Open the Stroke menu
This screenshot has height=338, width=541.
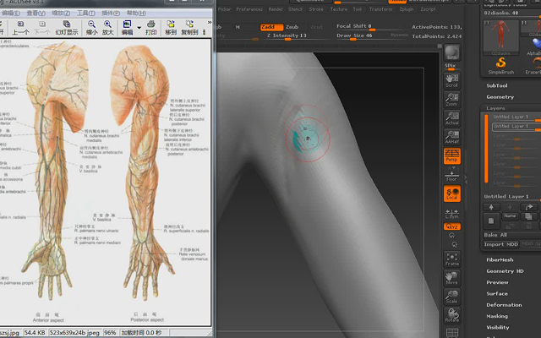[x=316, y=9]
